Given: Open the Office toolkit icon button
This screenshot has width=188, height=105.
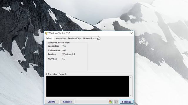Looking at the screenshot, I should coord(110,102).
